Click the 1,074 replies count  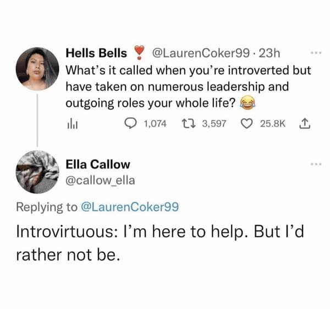pyautogui.click(x=155, y=124)
